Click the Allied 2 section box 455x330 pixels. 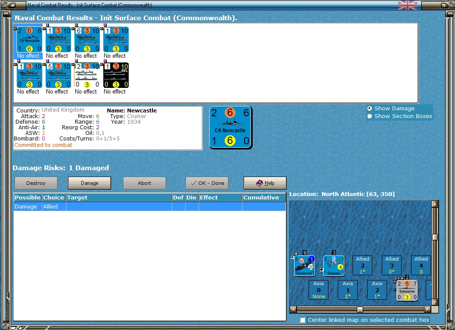pyautogui.click(x=363, y=265)
